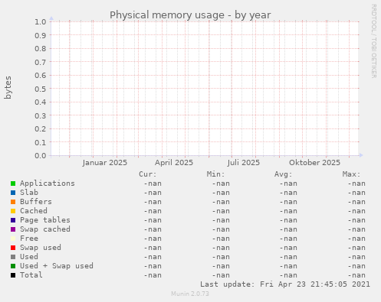Click the Used gray legend swatch
The height and width of the screenshot is (302, 381).
(x=13, y=257)
